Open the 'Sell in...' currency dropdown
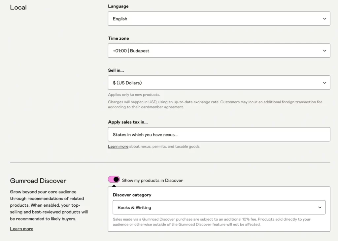Image resolution: width=338 pixels, height=241 pixels. pos(219,83)
